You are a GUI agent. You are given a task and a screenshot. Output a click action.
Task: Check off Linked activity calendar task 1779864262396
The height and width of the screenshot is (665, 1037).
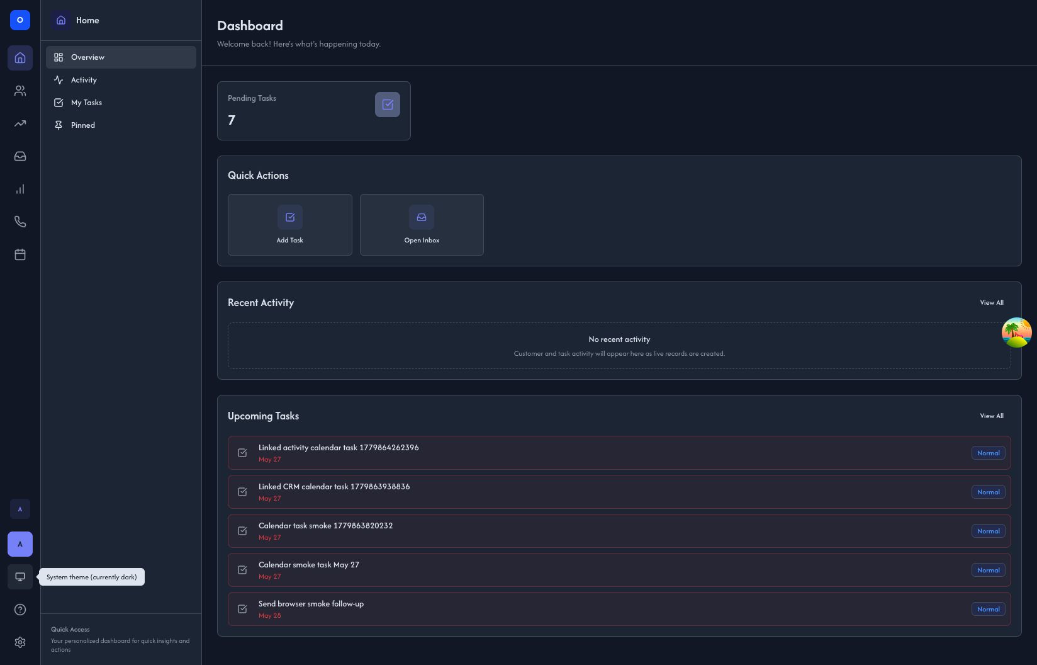[242, 453]
